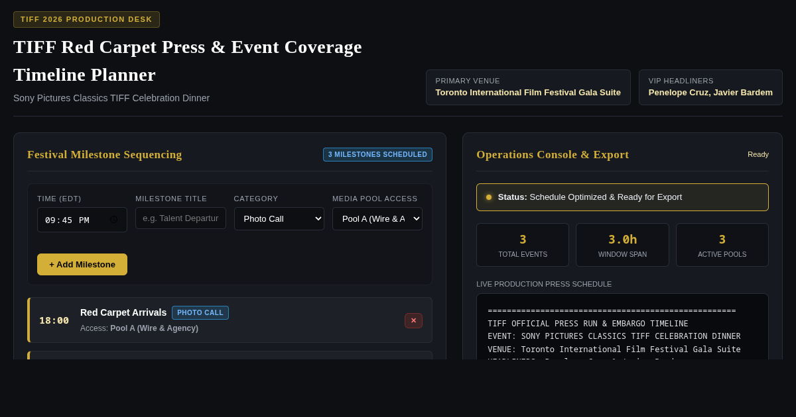Expand the Media Pool Access dropdown
The width and height of the screenshot is (796, 417).
point(377,218)
